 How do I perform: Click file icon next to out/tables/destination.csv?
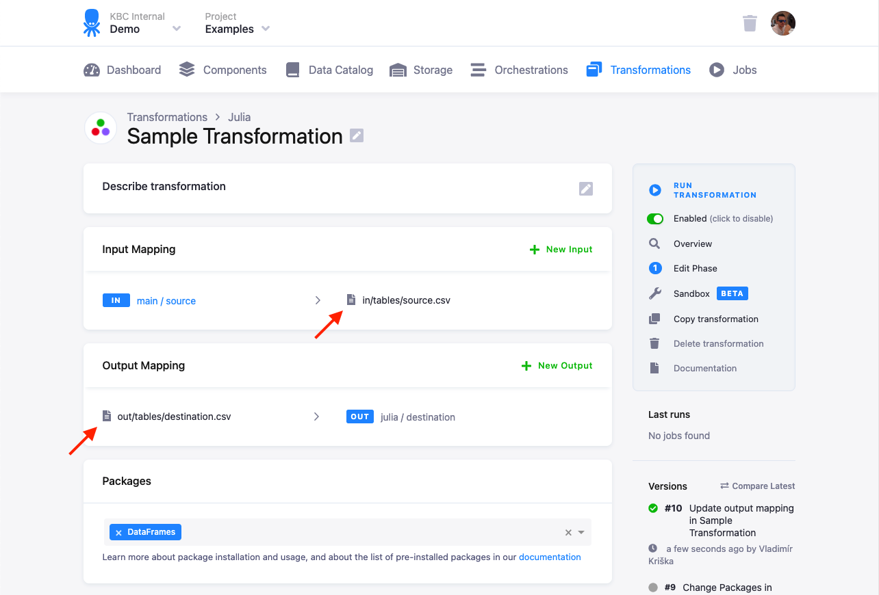tap(106, 416)
